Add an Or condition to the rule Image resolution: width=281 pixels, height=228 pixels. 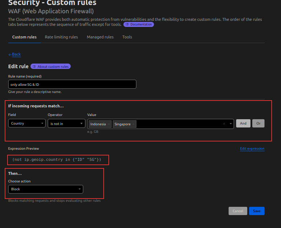click(x=258, y=124)
